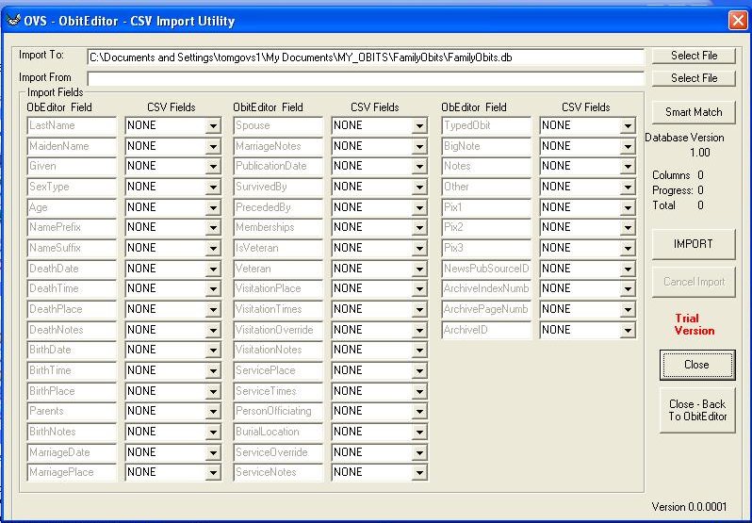The height and width of the screenshot is (523, 752).
Task: Choose CSV field for DeathDate
Action: 213,270
